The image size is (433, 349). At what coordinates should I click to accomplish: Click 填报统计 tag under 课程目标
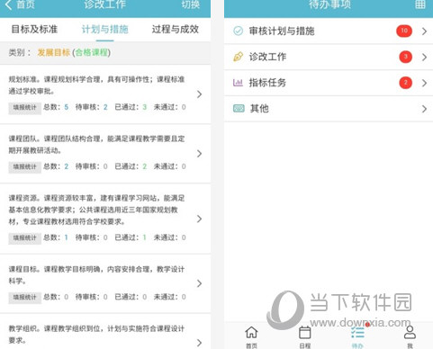click(x=24, y=298)
